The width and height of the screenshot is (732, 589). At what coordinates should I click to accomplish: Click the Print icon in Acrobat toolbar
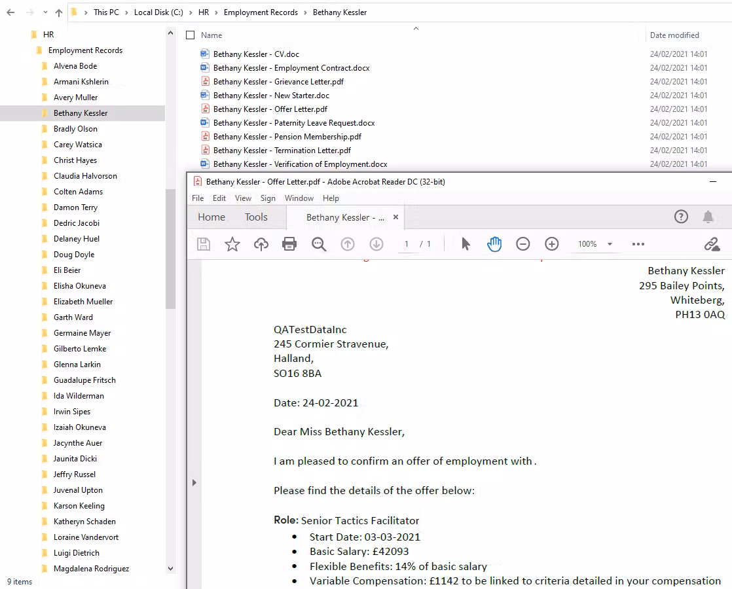coord(289,244)
